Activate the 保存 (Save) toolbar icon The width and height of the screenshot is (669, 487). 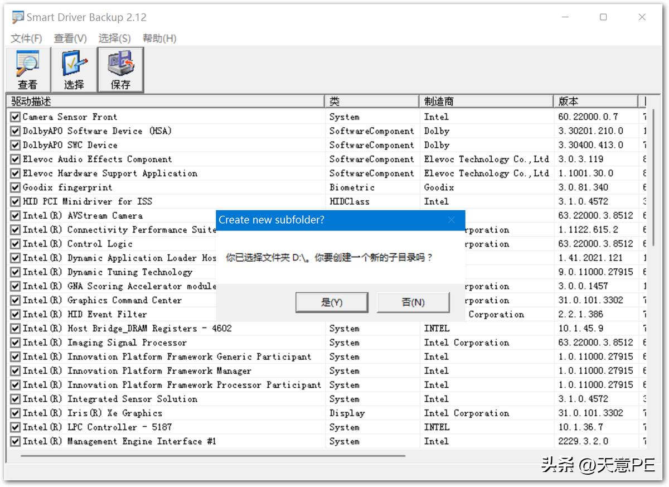[x=120, y=69]
